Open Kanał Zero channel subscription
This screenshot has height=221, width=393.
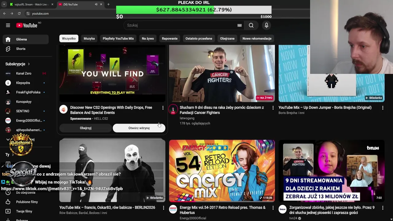coord(25,73)
